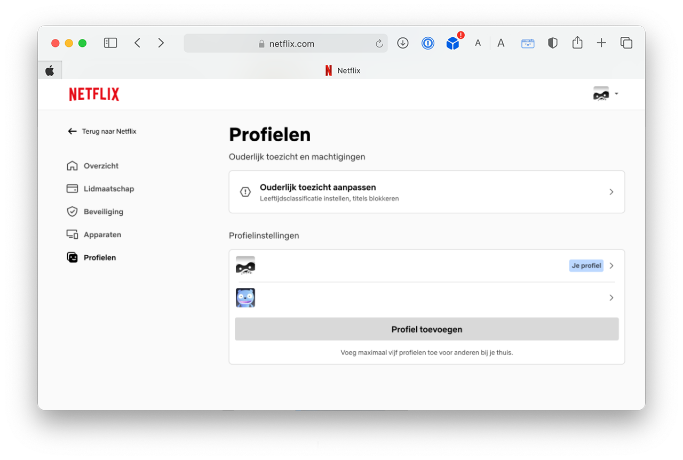Viewport: 683px width, 460px height.
Task: Click the Profielinstellingen section label
Action: [x=264, y=236]
